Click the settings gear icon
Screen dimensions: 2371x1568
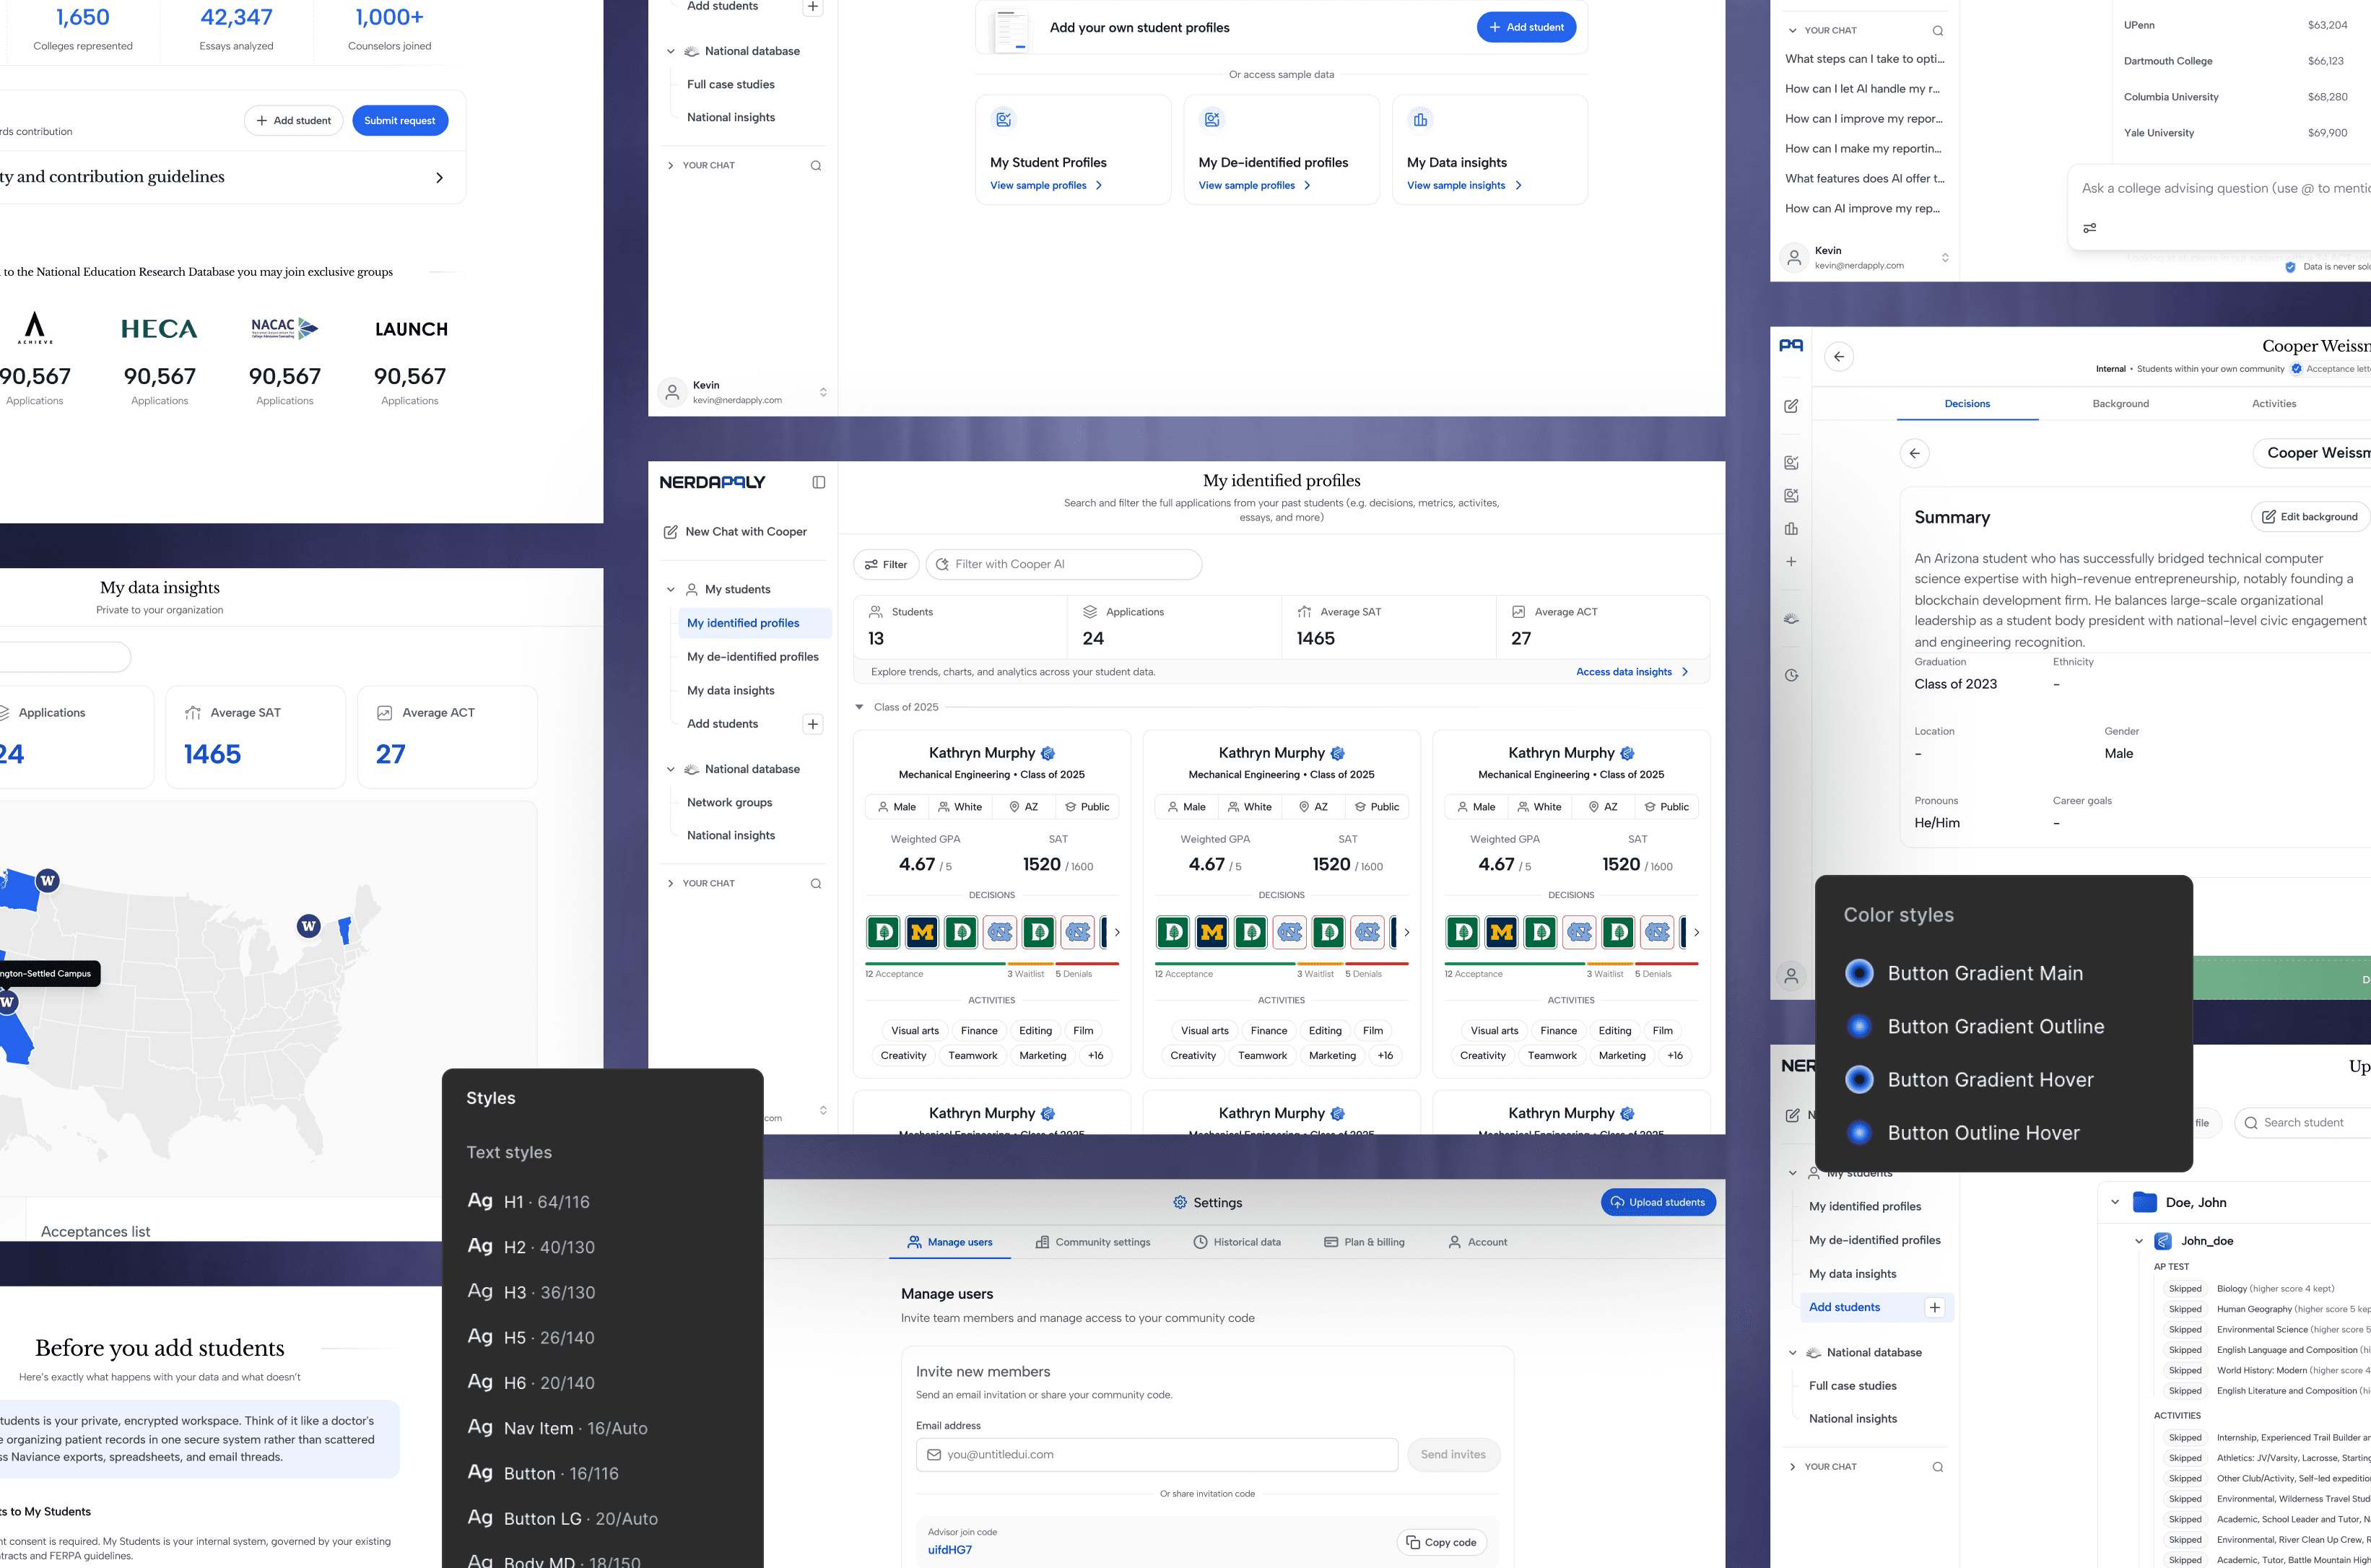click(1180, 1203)
